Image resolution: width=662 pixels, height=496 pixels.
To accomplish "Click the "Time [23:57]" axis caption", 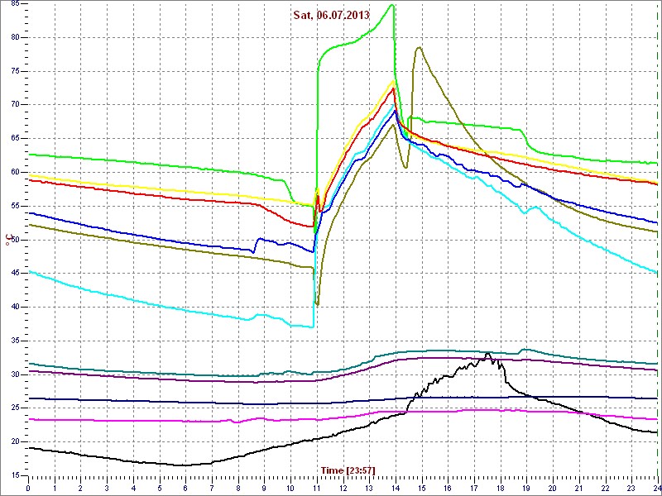I will tap(348, 470).
